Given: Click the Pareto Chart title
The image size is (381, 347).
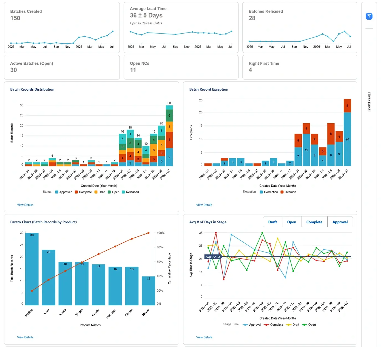Looking at the screenshot, I should 43,222.
